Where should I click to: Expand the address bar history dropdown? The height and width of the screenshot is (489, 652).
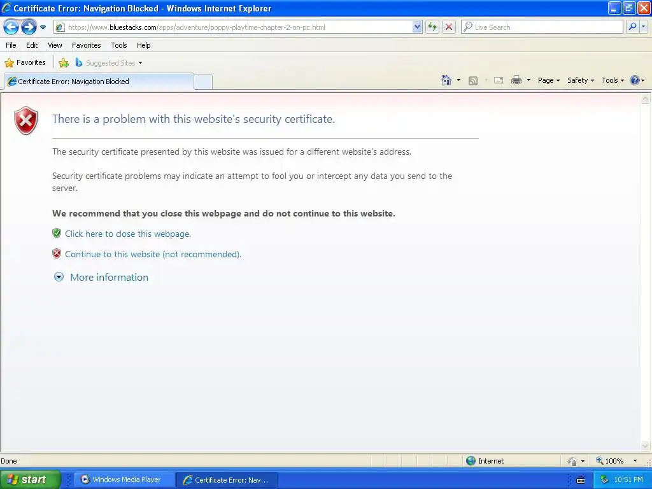point(417,27)
